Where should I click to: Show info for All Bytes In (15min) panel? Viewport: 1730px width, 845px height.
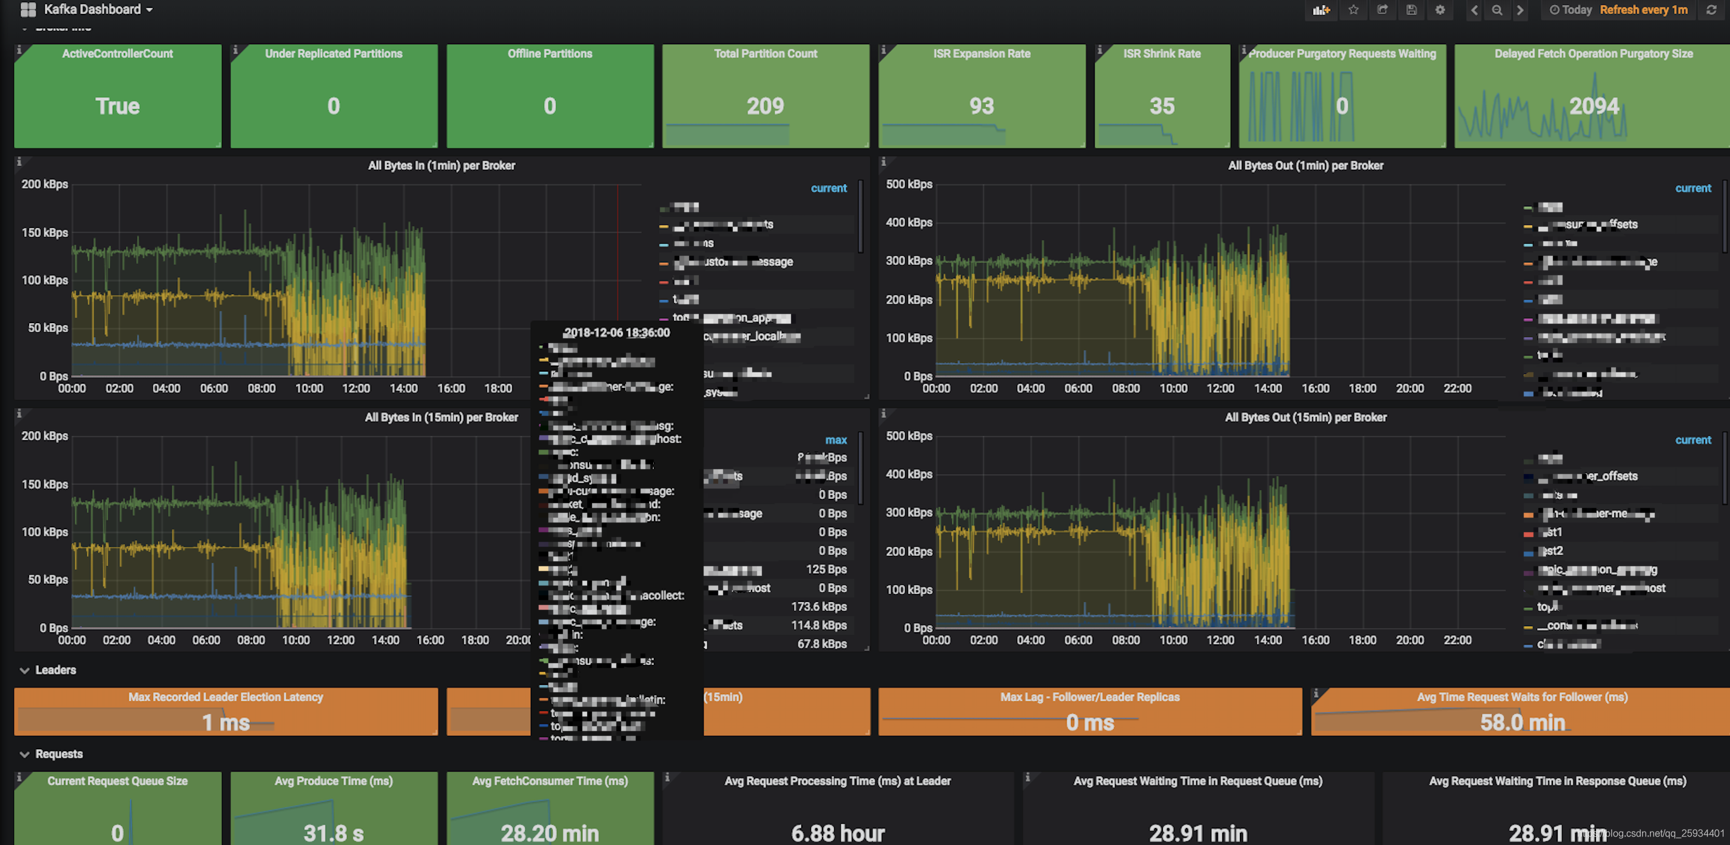(x=19, y=413)
